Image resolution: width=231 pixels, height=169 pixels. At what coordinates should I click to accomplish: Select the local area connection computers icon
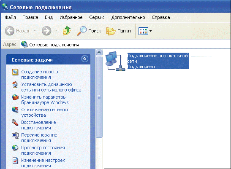[x=115, y=61]
